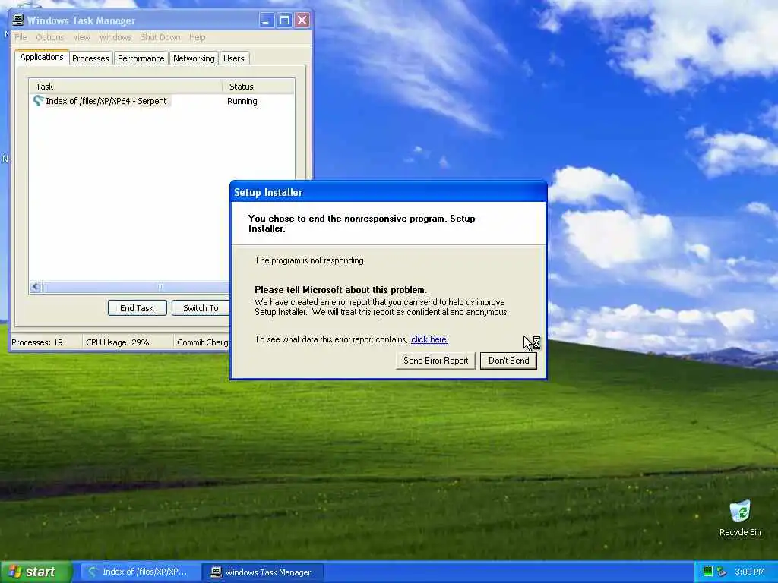778x583 pixels.
Task: Open the Users tab
Action: [234, 58]
